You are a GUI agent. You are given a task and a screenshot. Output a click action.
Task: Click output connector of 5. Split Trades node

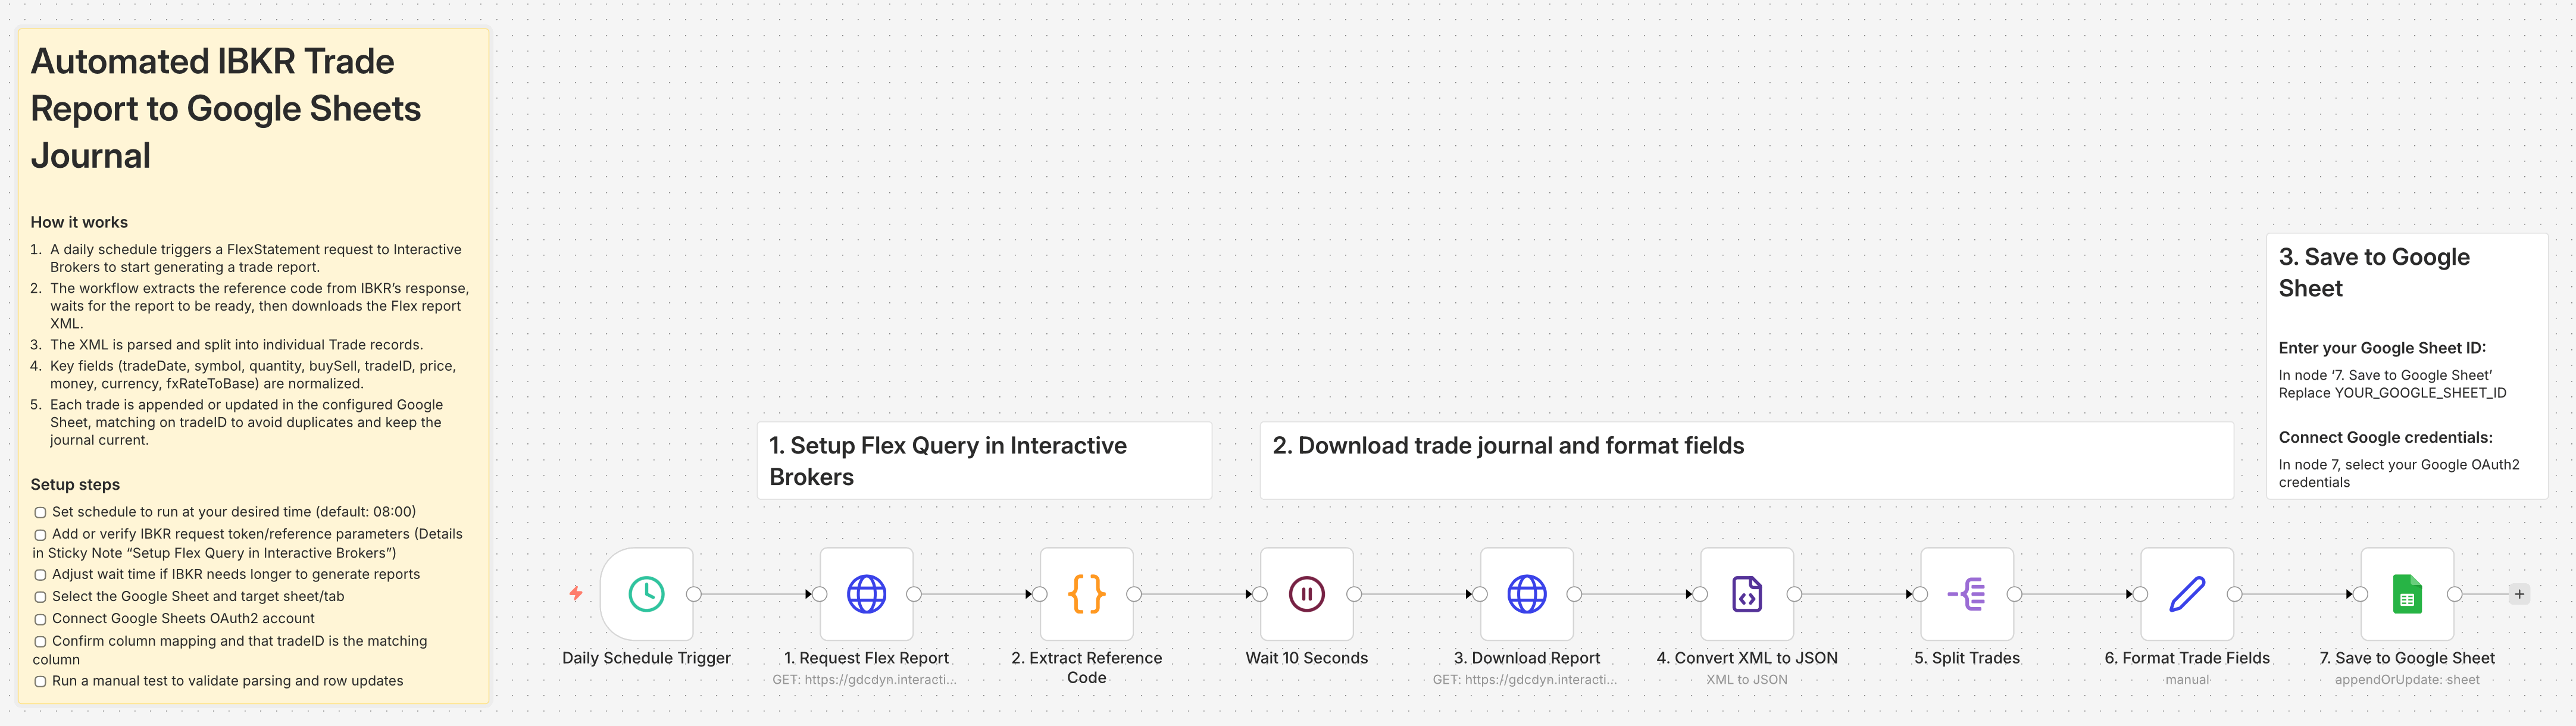2014,594
